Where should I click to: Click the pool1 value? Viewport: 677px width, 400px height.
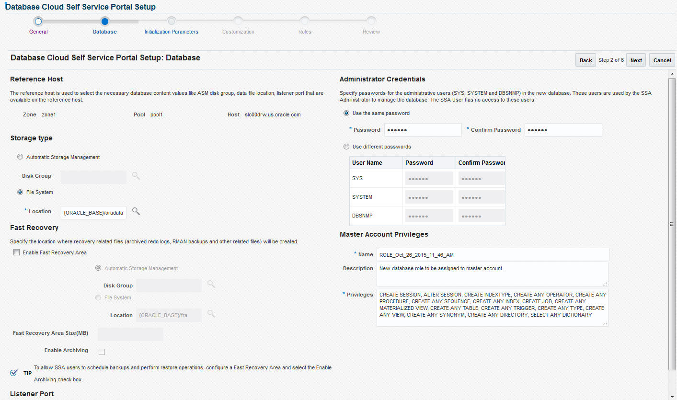pyautogui.click(x=157, y=115)
